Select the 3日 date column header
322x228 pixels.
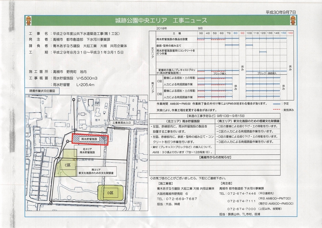201,33
